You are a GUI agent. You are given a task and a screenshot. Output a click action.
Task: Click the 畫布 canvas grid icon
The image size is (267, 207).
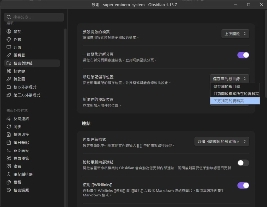point(9,166)
